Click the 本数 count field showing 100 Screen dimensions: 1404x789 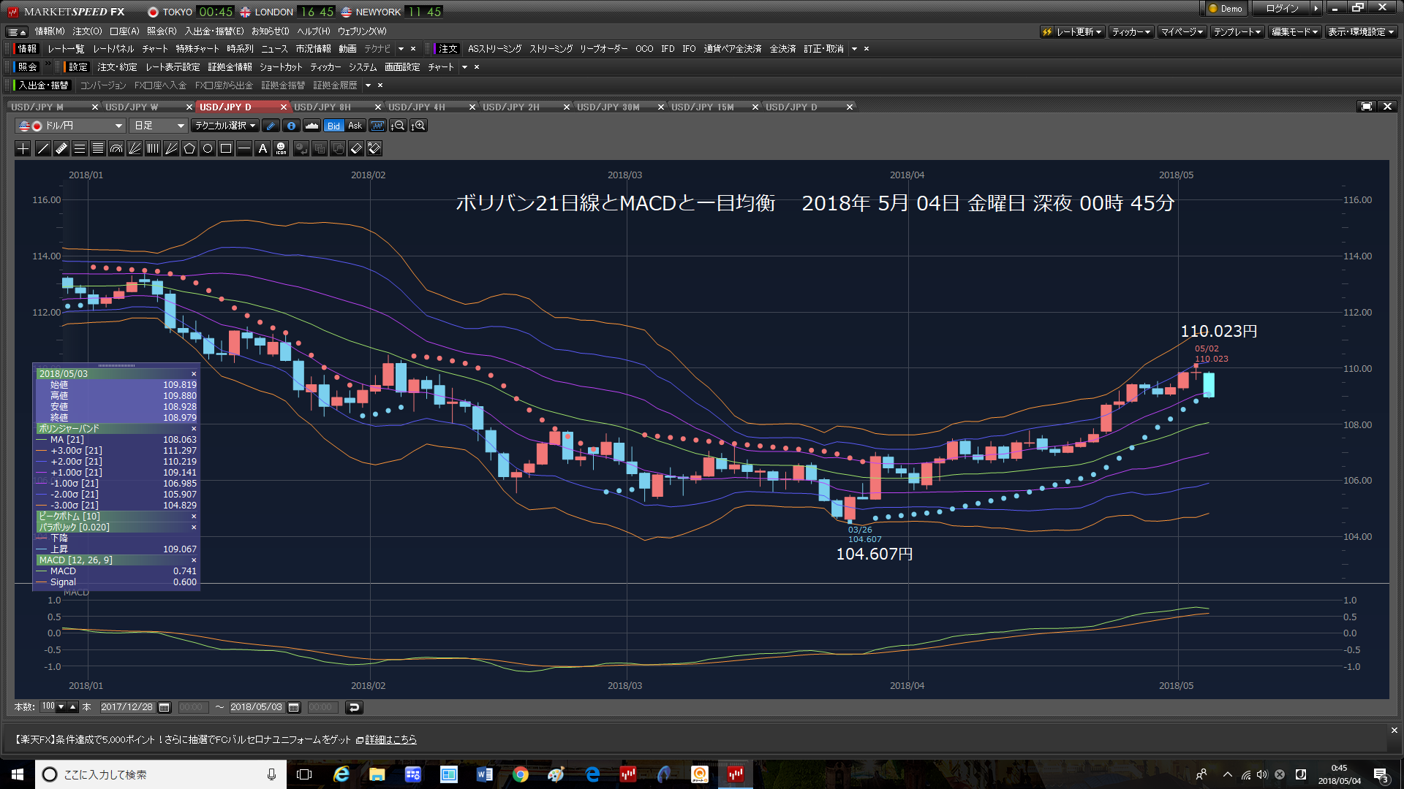(x=48, y=706)
